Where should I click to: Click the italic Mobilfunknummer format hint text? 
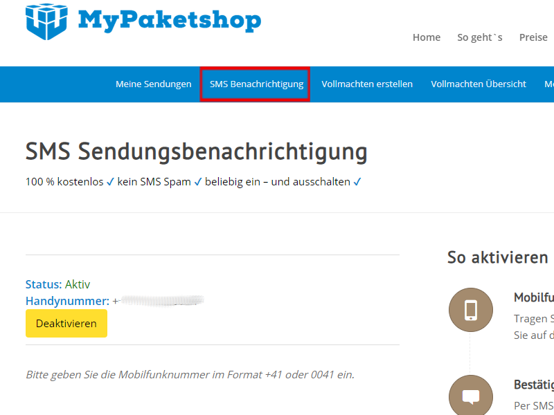tap(190, 374)
